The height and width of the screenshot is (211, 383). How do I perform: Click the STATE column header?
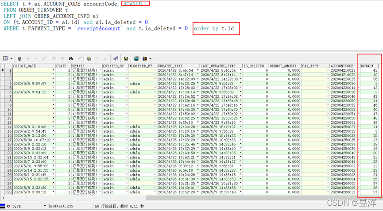(x=63, y=66)
